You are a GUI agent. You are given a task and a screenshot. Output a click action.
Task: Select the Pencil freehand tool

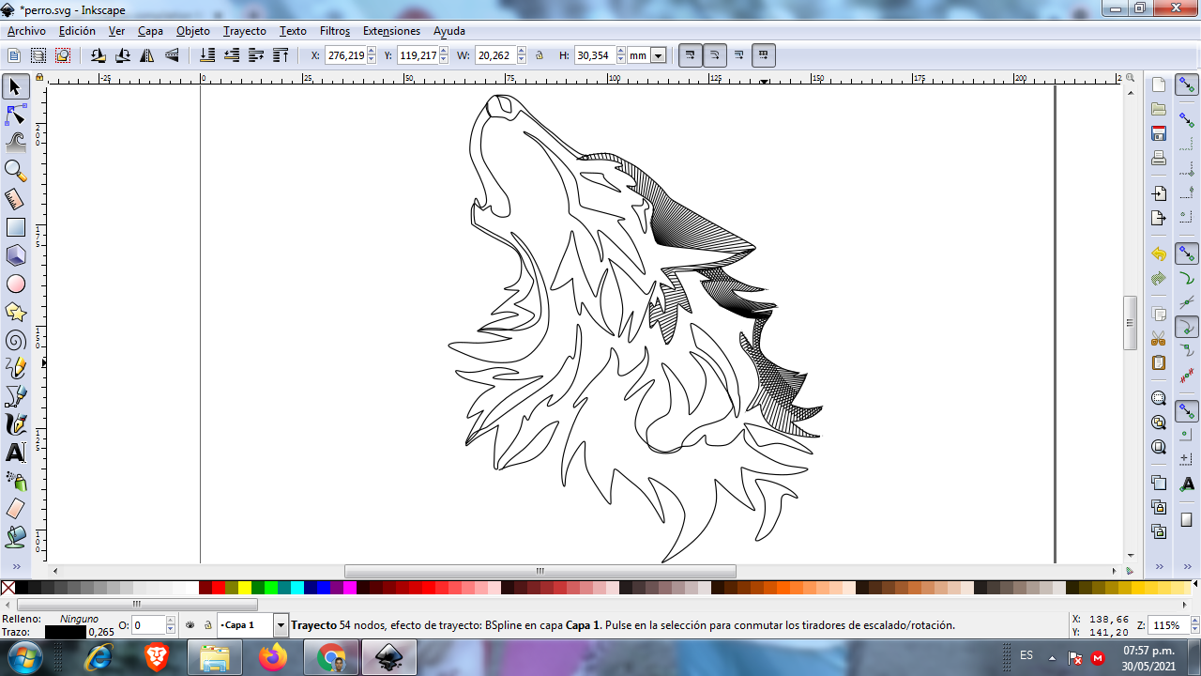tap(15, 368)
